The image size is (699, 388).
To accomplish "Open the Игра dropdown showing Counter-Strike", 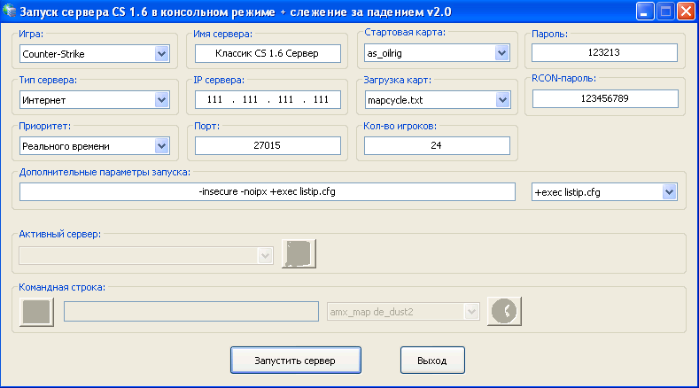I will 161,54.
